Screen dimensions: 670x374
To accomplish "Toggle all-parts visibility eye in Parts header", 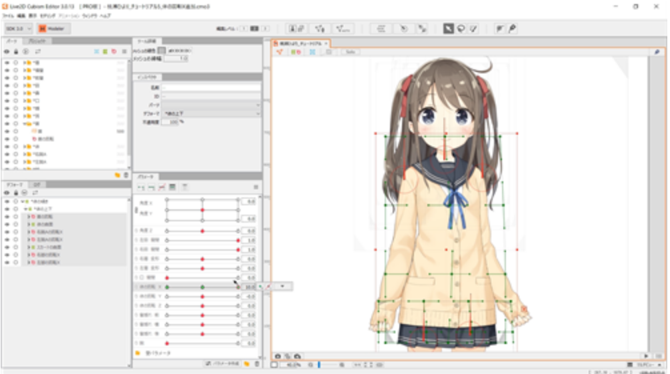I will [7, 51].
